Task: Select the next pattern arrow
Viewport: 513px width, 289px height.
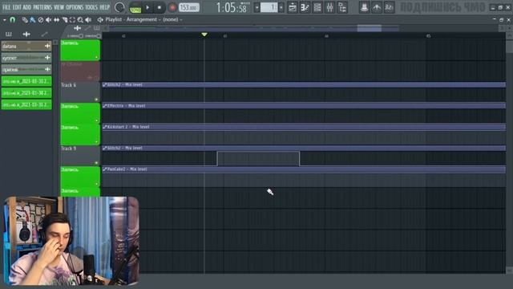Action: (x=281, y=7)
